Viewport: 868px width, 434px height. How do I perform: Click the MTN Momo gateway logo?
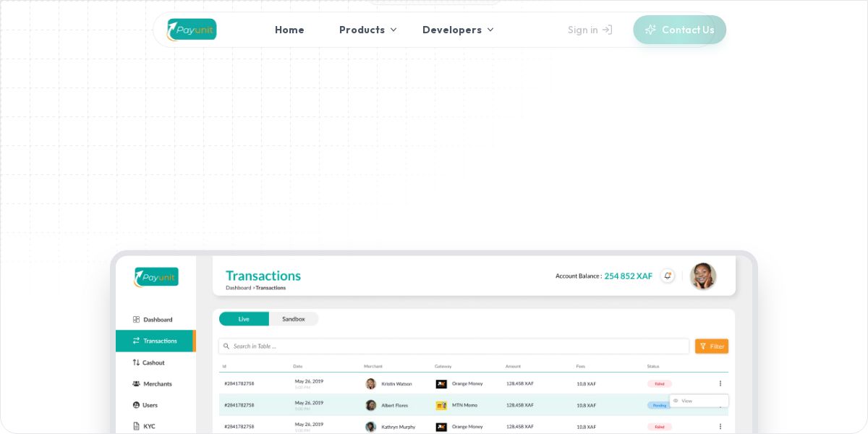441,405
